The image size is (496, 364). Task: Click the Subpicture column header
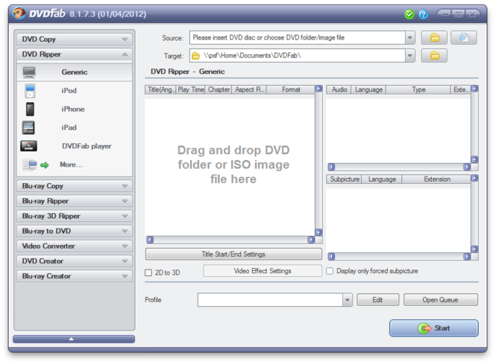(x=344, y=179)
